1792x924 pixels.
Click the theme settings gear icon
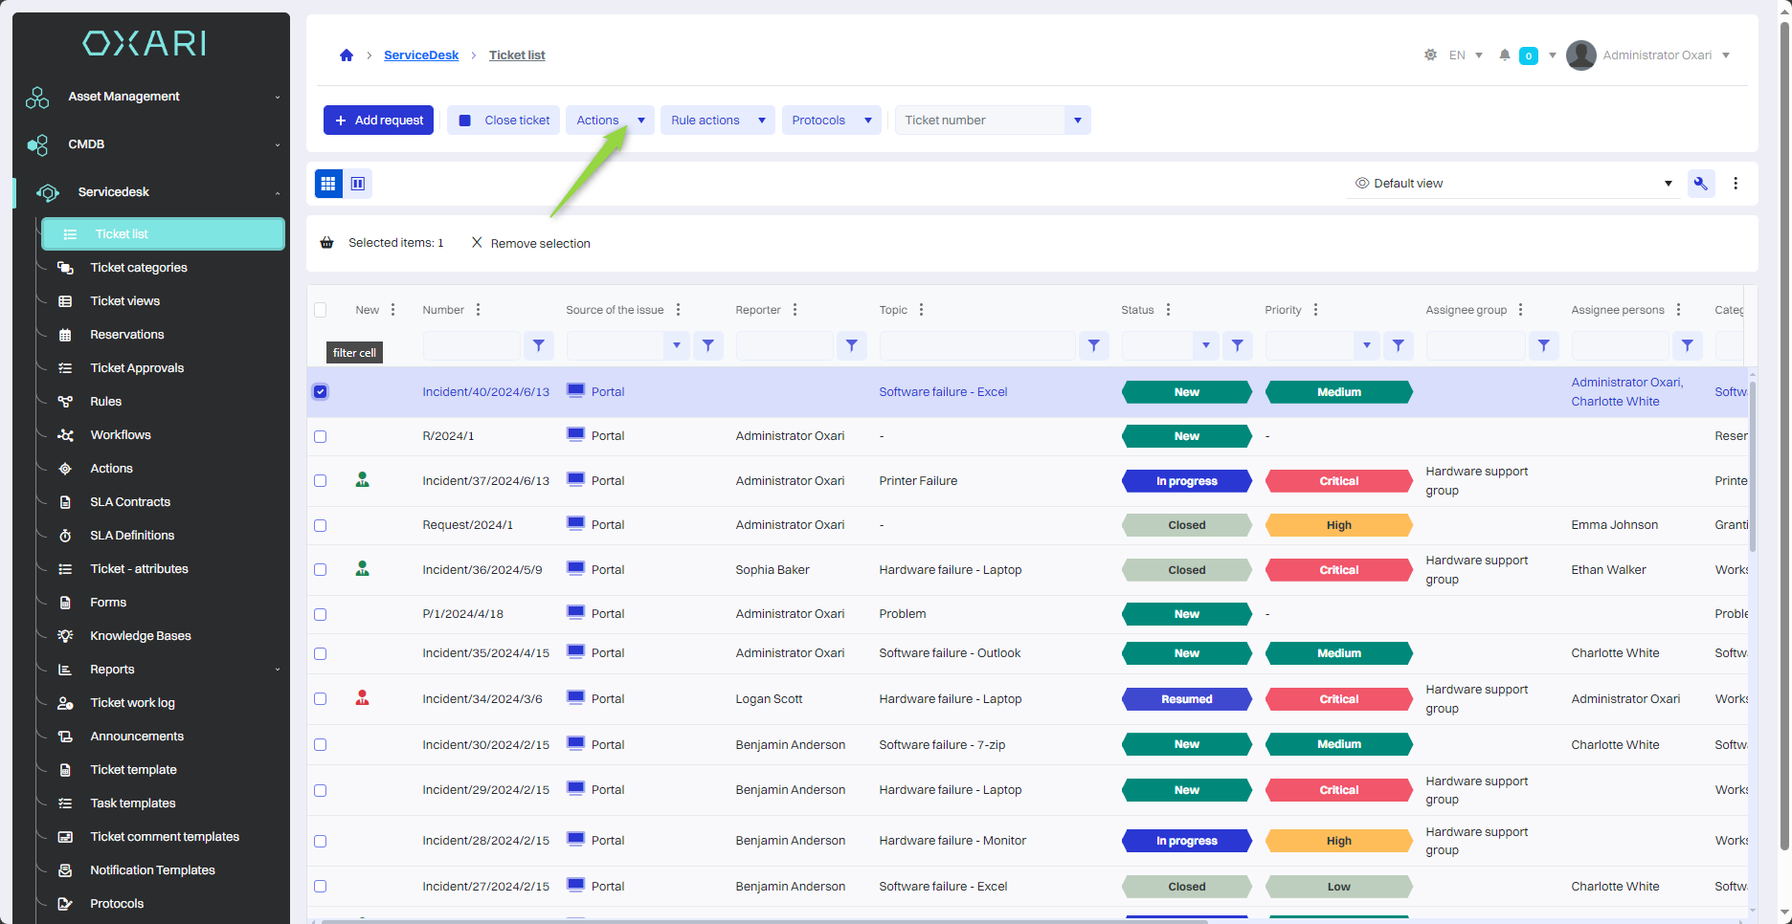[x=1430, y=55]
